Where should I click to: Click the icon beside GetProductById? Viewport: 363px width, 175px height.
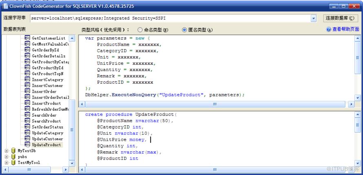(27, 68)
